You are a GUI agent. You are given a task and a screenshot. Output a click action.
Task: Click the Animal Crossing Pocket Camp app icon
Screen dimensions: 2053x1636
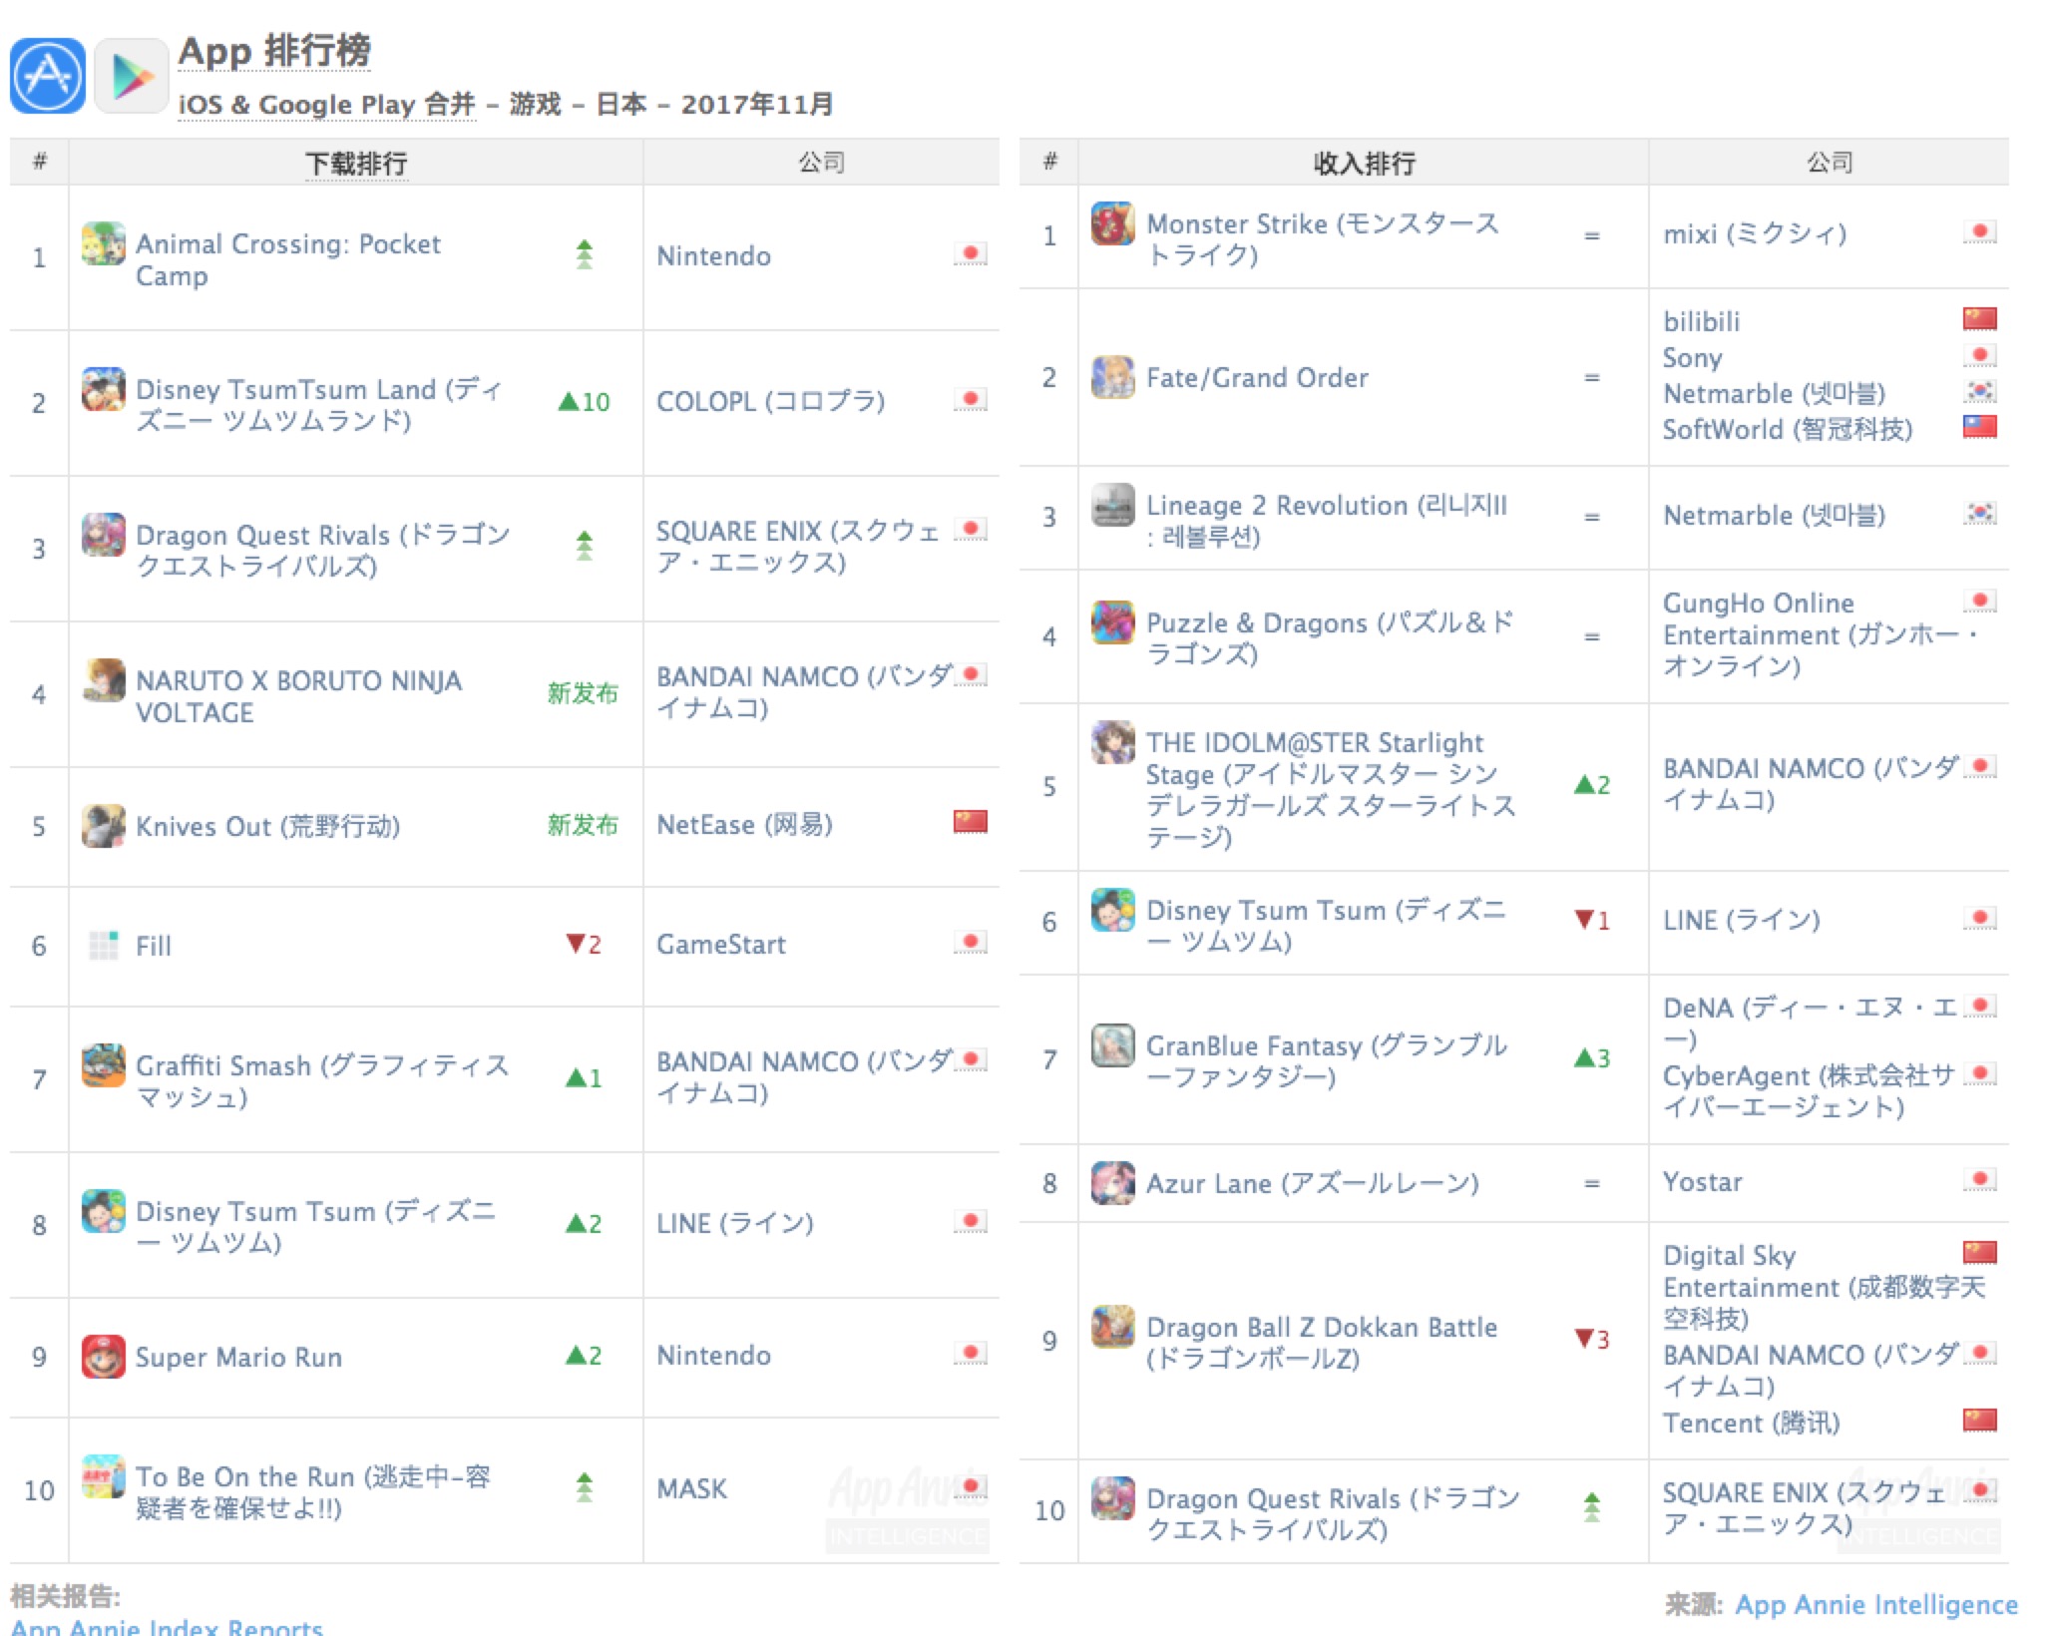pos(104,243)
